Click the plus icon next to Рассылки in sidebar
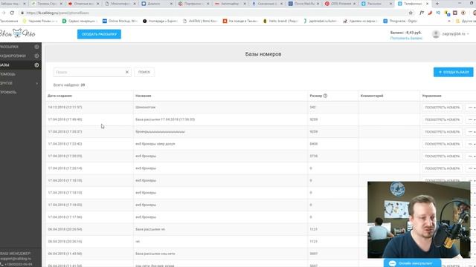 click(36, 47)
